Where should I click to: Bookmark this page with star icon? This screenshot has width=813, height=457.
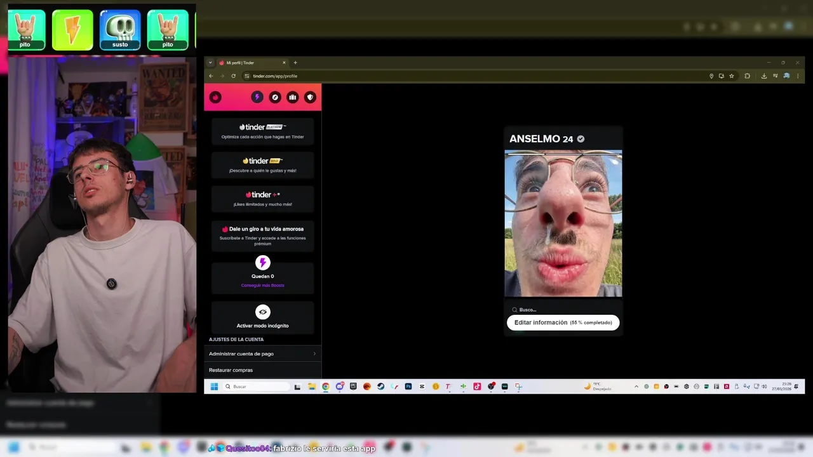pyautogui.click(x=732, y=76)
